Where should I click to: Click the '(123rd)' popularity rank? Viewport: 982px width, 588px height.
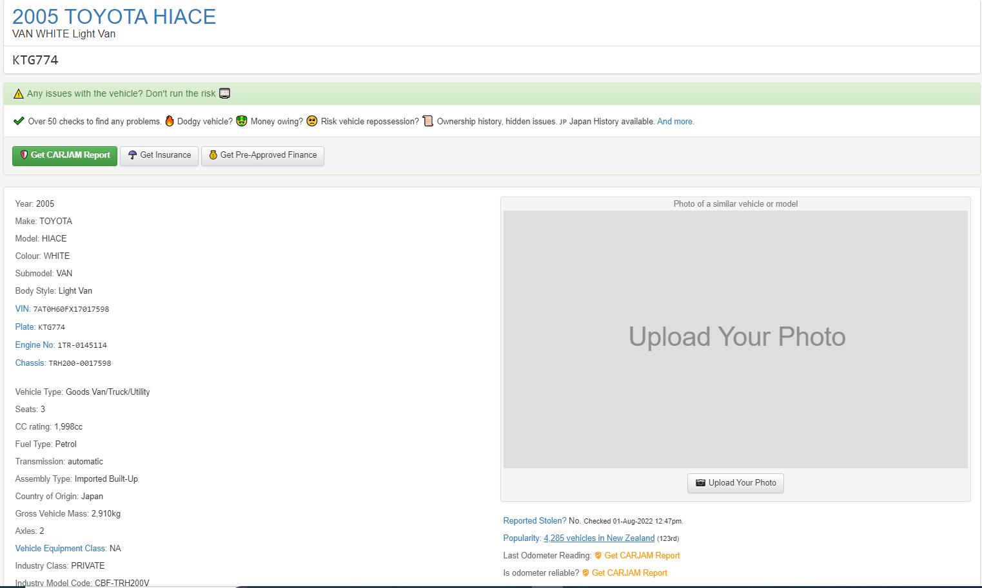tap(668, 539)
